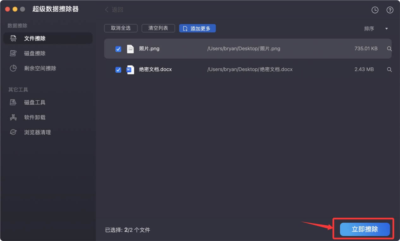Image resolution: width=400 pixels, height=241 pixels.
Task: Preview 照片.png with magnifier icon
Action: click(389, 49)
